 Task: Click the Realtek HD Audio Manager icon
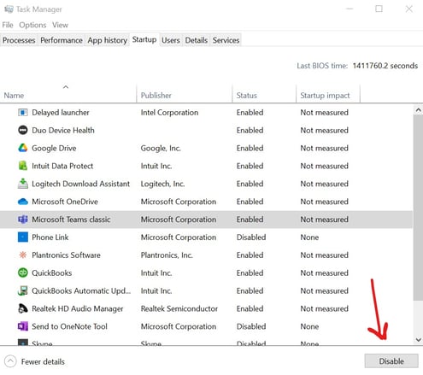(23, 308)
